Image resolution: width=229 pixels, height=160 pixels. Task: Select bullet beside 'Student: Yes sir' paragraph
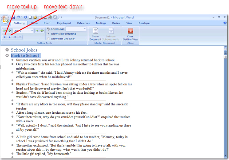tap(12, 92)
